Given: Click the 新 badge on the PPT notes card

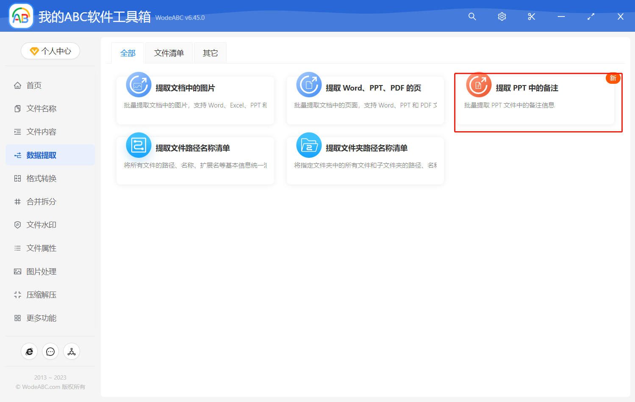Looking at the screenshot, I should 613,78.
